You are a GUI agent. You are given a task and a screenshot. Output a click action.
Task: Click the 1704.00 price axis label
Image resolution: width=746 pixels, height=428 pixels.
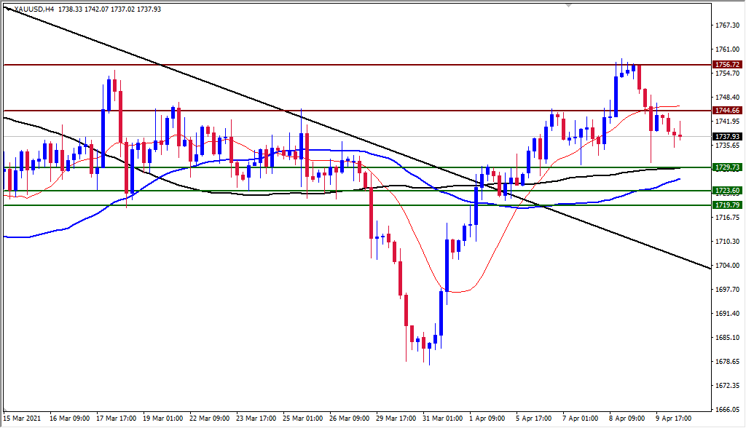click(728, 266)
